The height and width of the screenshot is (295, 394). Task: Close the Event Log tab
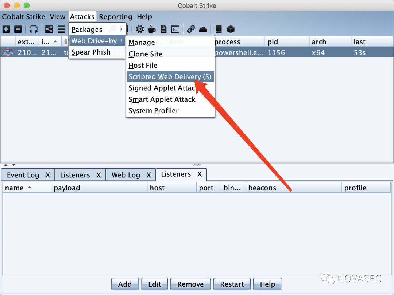pos(48,175)
